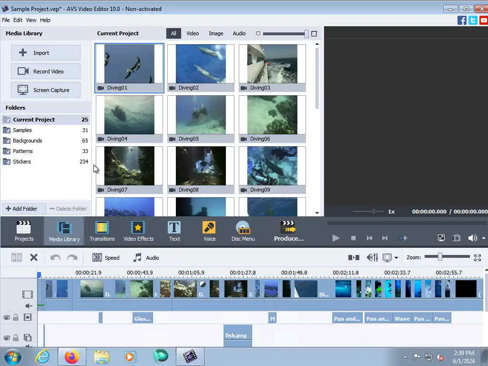Screen dimensions: 488x366
Task: Undo the last action
Action: [55, 258]
